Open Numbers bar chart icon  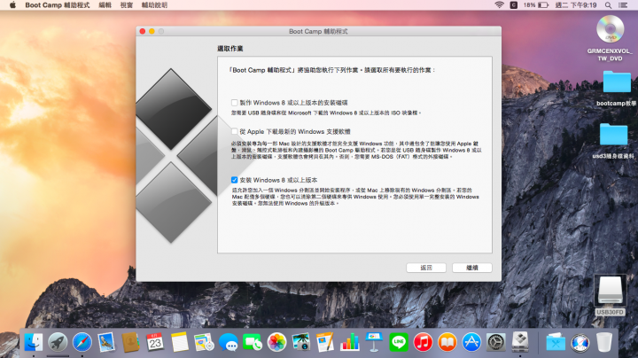pos(350,342)
